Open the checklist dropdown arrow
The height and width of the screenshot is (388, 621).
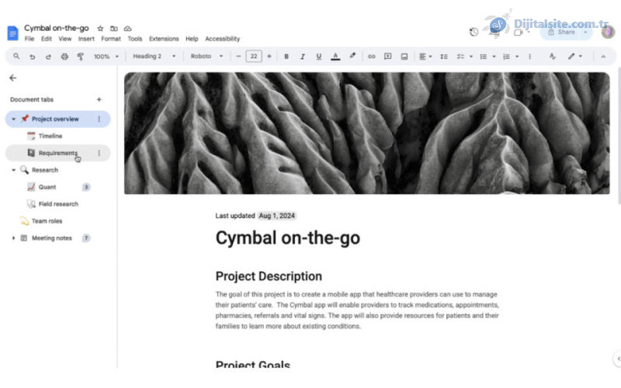click(x=471, y=57)
